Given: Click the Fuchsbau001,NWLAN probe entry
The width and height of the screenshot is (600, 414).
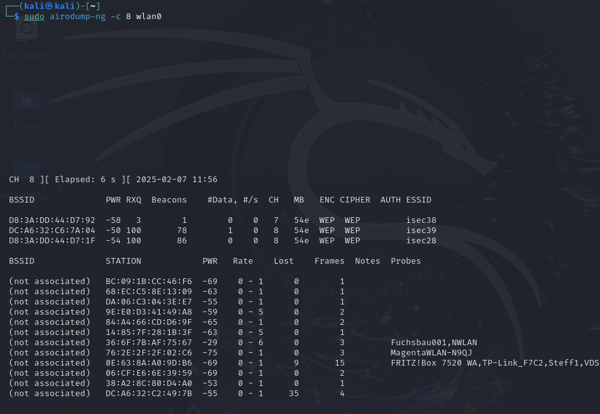Looking at the screenshot, I should click(434, 343).
